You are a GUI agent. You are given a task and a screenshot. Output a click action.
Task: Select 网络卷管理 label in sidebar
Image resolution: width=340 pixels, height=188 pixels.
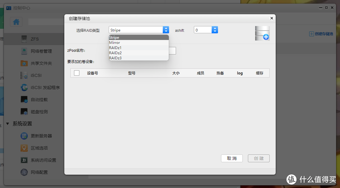pos(41,51)
